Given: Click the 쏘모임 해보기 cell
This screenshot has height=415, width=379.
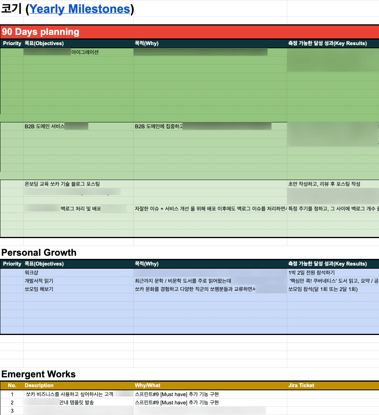Looking at the screenshot, I should click(x=78, y=289).
